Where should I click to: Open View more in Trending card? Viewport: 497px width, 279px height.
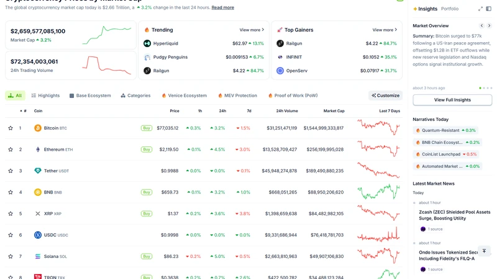click(252, 30)
